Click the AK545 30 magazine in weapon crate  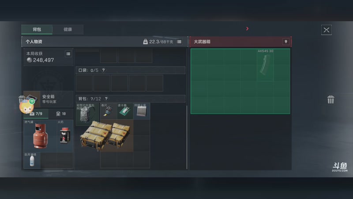click(x=265, y=65)
